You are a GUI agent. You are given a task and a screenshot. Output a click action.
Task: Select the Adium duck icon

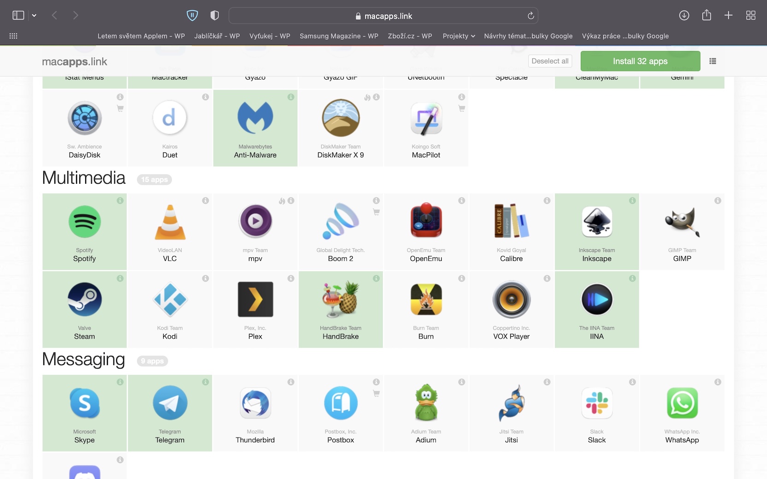tap(426, 403)
